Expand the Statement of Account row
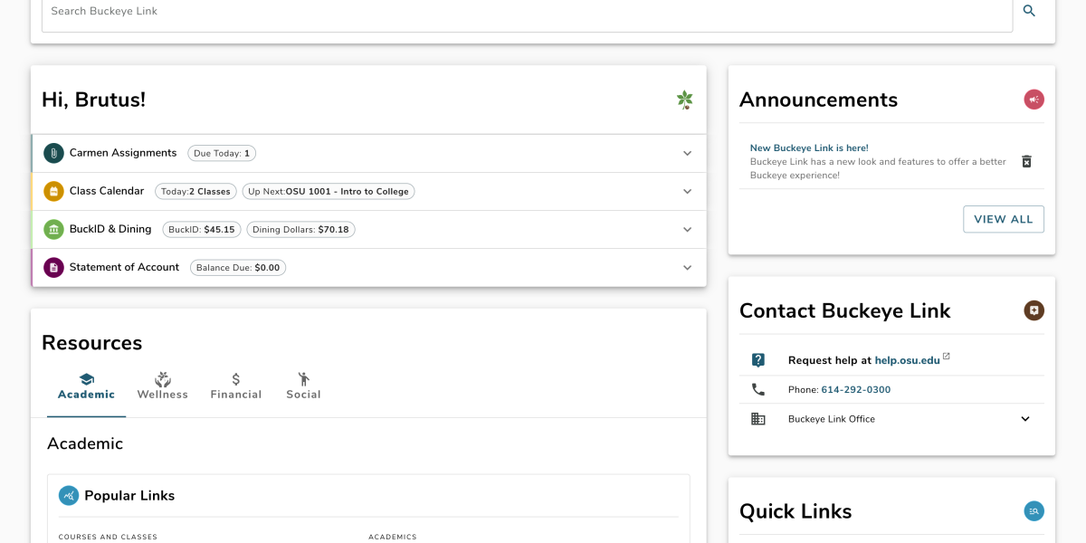 tap(687, 268)
